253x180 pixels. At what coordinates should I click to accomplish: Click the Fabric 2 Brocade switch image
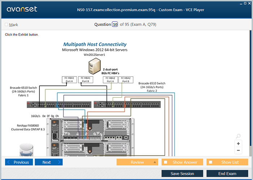(127, 105)
